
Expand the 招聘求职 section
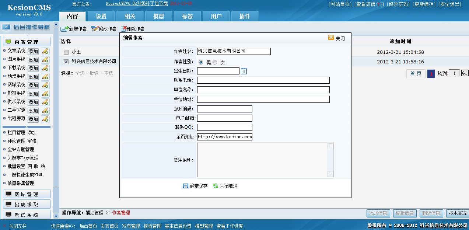(27, 205)
